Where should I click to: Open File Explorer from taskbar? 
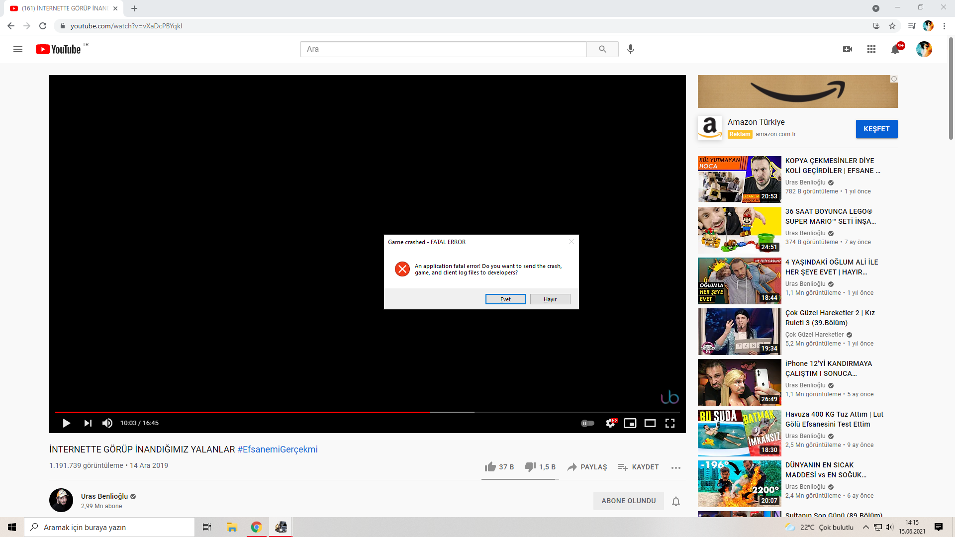(232, 527)
